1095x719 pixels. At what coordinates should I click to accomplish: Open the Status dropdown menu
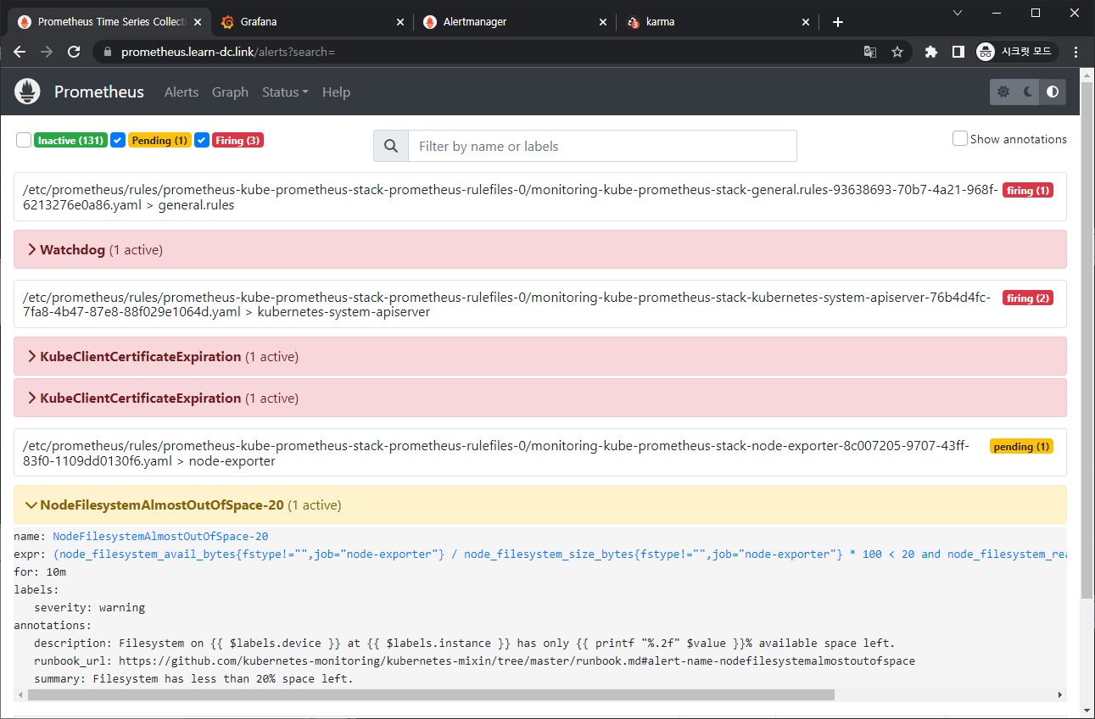click(x=284, y=92)
